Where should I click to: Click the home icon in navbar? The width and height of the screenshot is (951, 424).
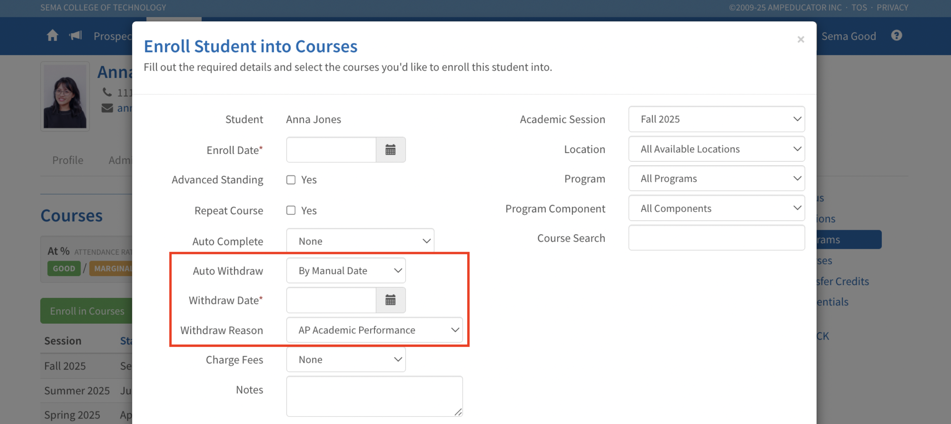pos(52,36)
